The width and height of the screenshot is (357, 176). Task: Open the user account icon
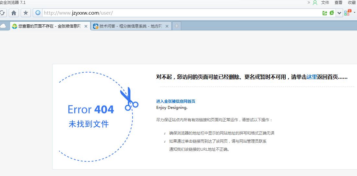(315, 3)
